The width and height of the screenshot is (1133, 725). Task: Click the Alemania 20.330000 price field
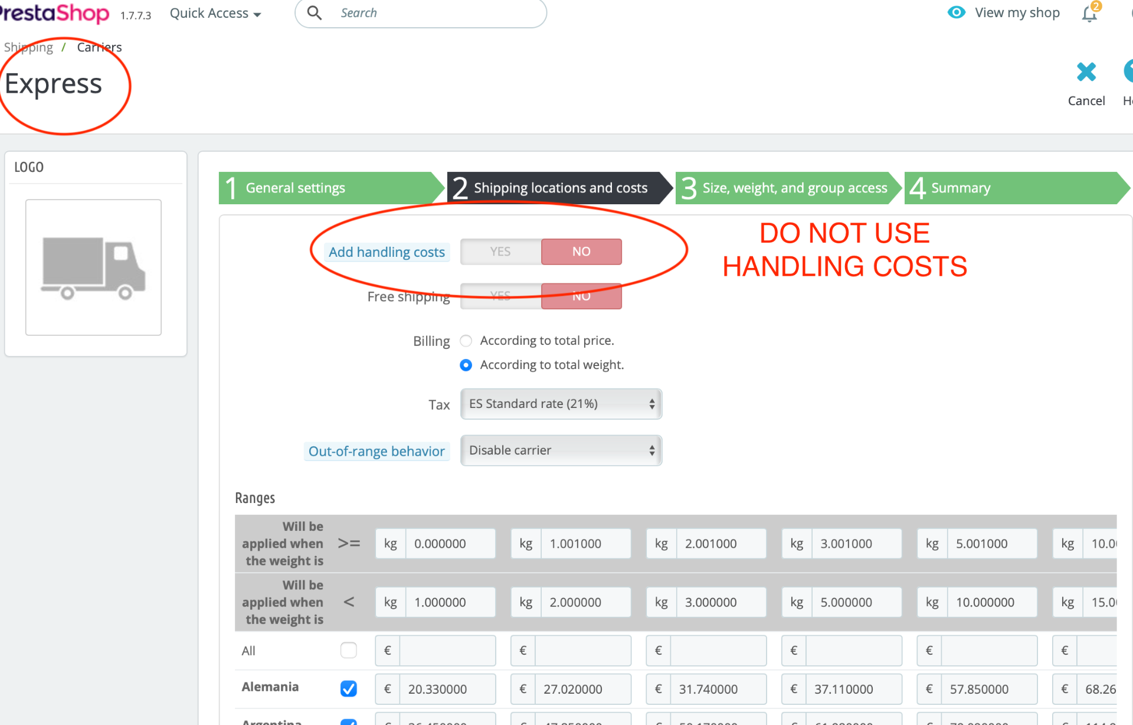[x=447, y=689]
